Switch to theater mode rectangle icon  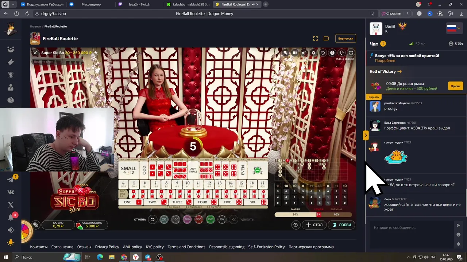pos(326,39)
